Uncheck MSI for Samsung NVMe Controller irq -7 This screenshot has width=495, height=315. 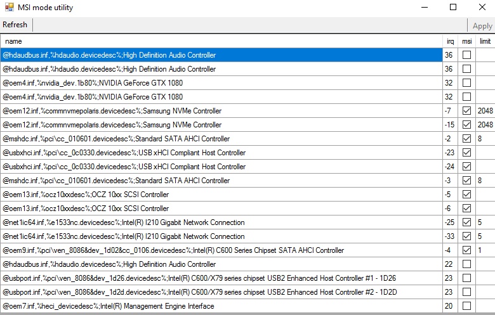click(466, 111)
